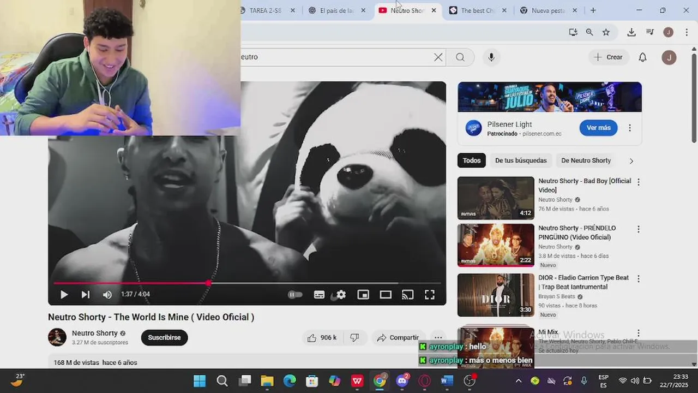Toggle subtitles captions button
The height and width of the screenshot is (393, 698).
click(x=320, y=295)
